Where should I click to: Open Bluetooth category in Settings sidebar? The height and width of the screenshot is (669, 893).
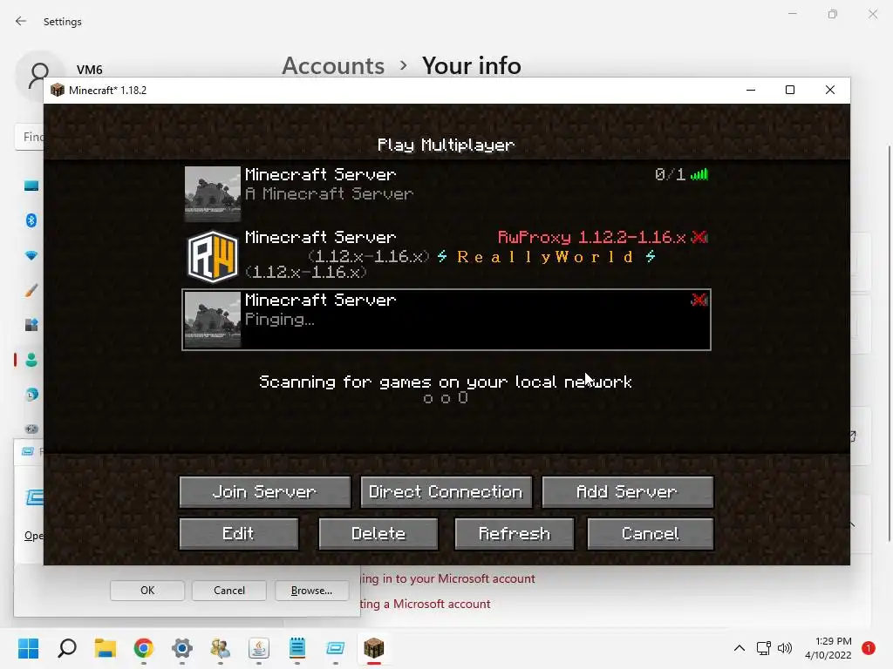[x=31, y=220]
